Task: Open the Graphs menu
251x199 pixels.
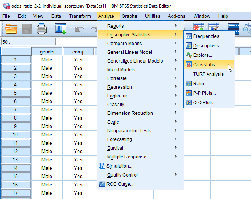Action: tap(129, 16)
